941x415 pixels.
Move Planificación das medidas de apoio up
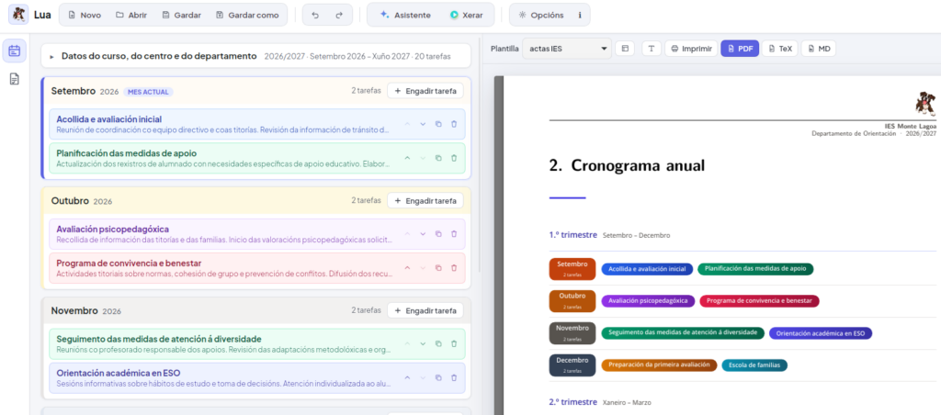tap(407, 158)
